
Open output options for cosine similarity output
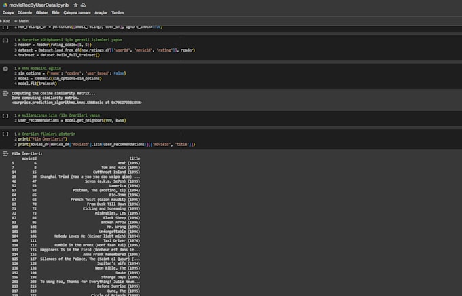[x=5, y=94]
